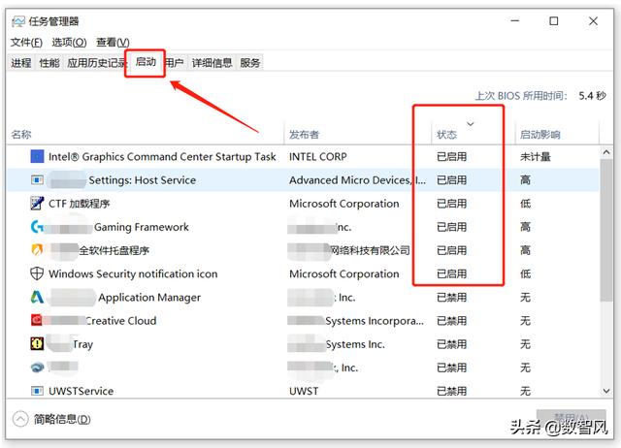The image size is (621, 448).
Task: Switch to the 进程 tab
Action: pos(21,62)
